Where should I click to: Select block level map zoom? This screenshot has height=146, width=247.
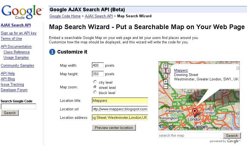[95, 92]
